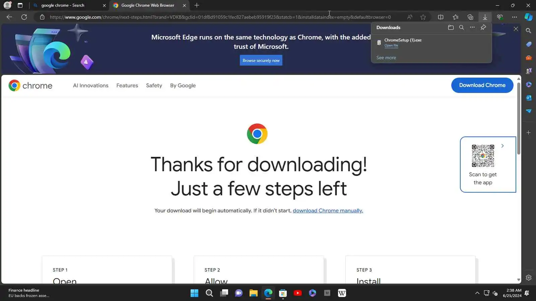Open Microsoft 365 sidebar icon
This screenshot has height=301, width=536.
coord(529,85)
